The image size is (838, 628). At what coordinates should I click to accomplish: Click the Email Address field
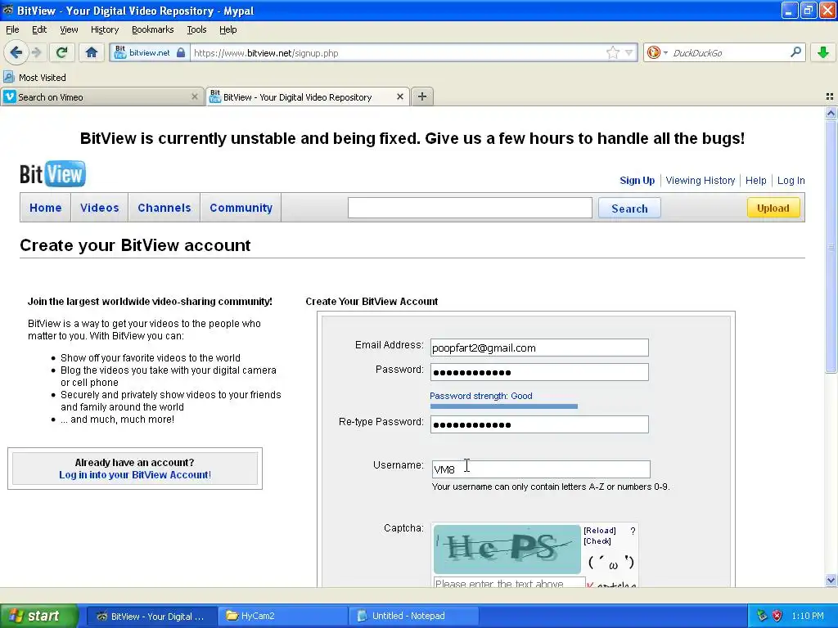tap(539, 348)
